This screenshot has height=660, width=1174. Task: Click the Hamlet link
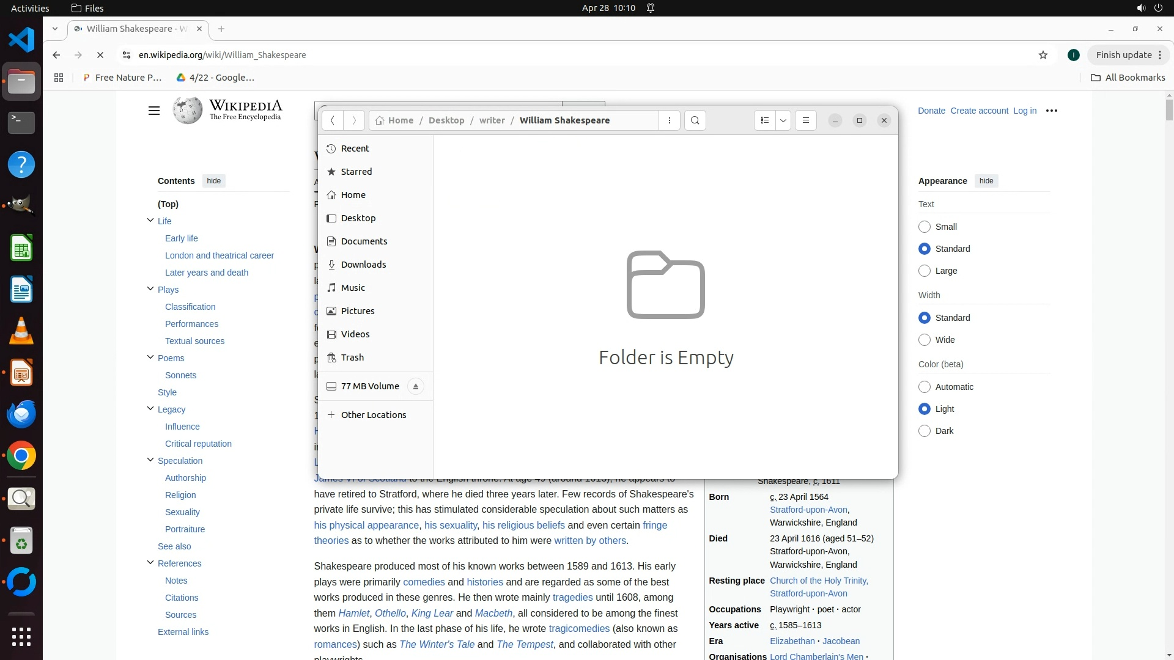click(353, 613)
